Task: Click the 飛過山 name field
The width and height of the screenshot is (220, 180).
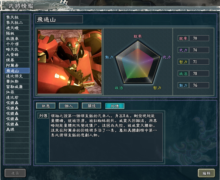Action: coord(59,19)
